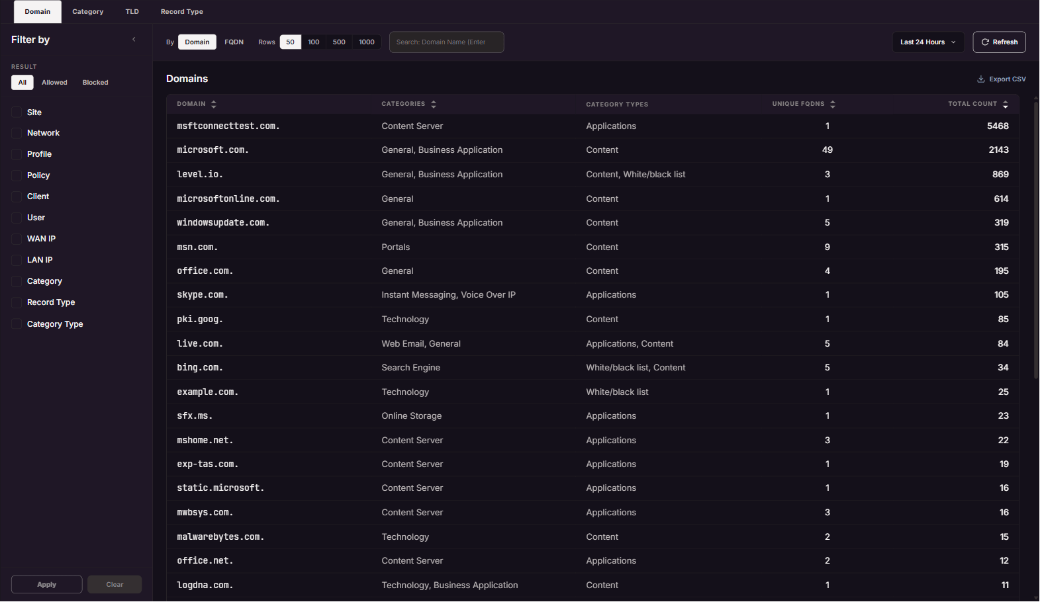
Task: Open the Last 24 Hours dropdown
Action: click(x=928, y=42)
